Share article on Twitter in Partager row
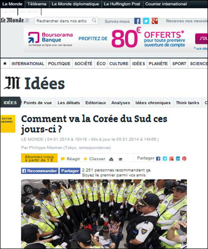Screen dimensions: 208x249 tap(165, 158)
